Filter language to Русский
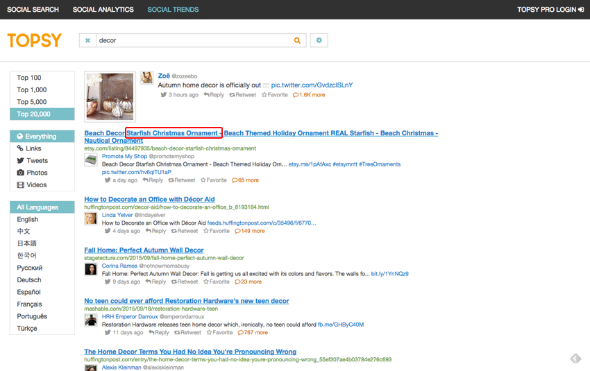 point(42,268)
